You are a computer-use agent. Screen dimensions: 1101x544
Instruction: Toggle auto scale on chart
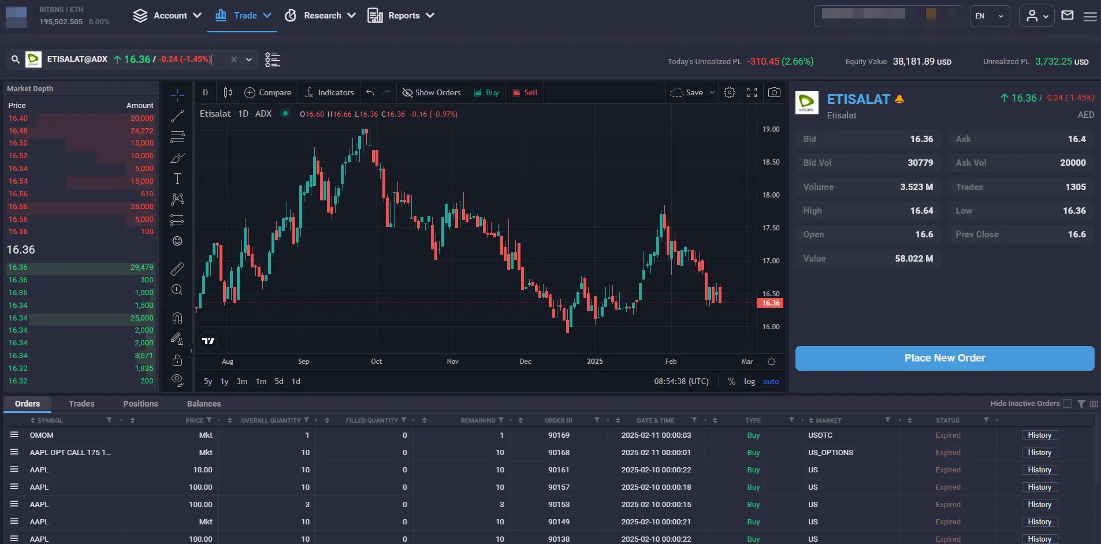[771, 381]
